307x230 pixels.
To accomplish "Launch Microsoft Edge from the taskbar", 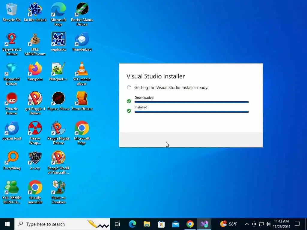I will click(132, 224).
